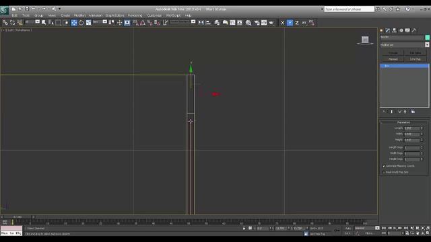431x242 pixels.
Task: Open the Tools menu
Action: [26, 15]
